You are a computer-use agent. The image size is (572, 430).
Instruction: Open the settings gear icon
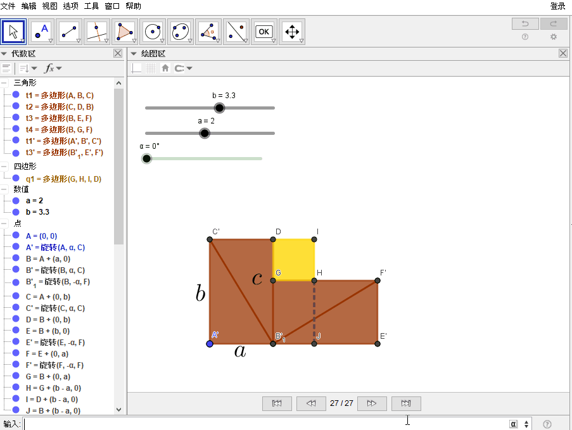(554, 37)
